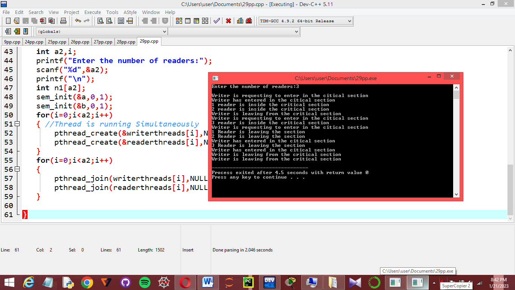
Task: Collapse the code fold at line 51
Action: tap(17, 124)
